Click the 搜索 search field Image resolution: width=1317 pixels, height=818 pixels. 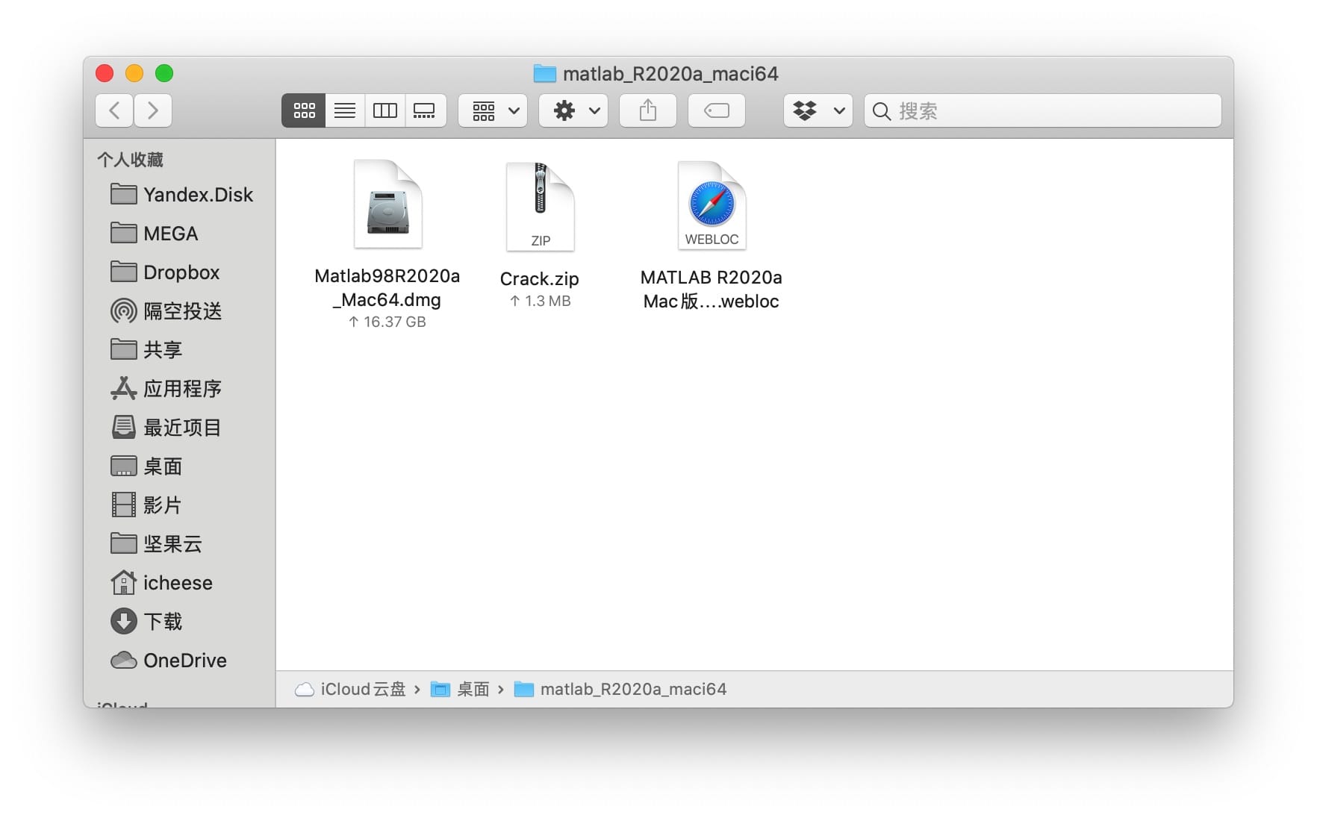[x=1043, y=110]
